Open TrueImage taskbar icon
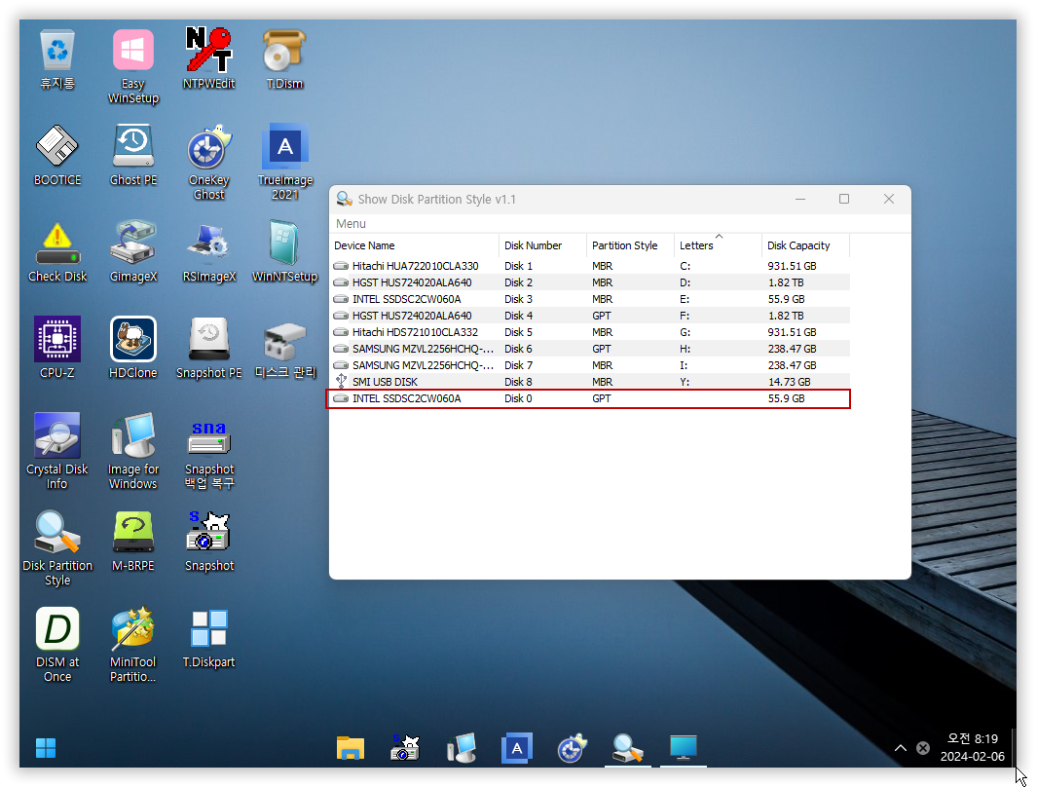 point(516,748)
